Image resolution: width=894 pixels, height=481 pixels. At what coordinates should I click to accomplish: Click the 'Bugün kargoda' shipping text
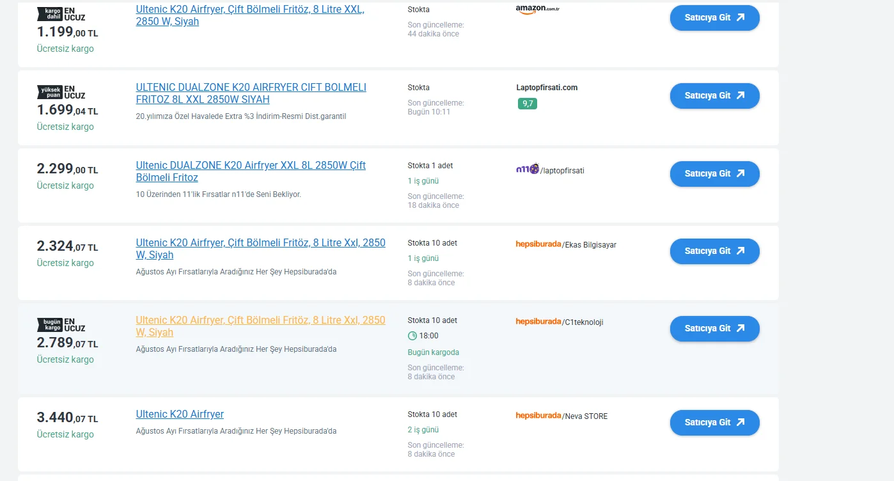point(434,352)
